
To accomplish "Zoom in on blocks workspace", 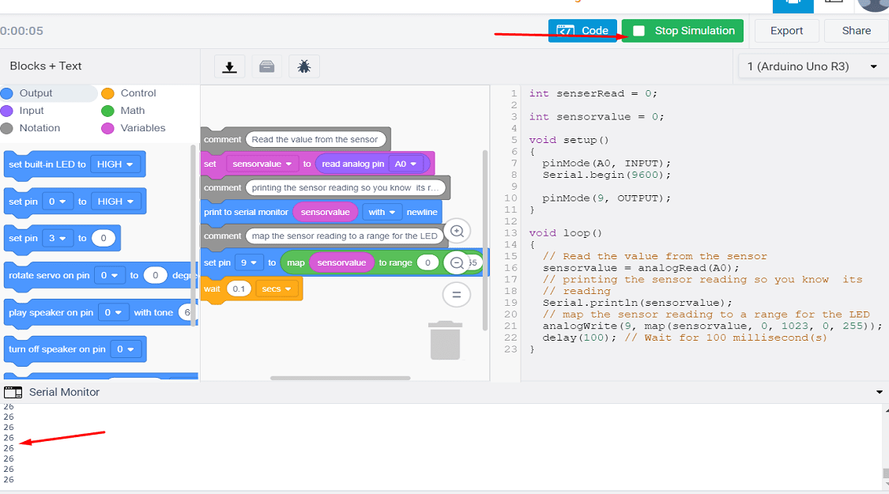I will (457, 232).
